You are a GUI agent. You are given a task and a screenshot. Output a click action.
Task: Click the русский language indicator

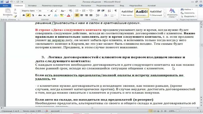pos(55,111)
